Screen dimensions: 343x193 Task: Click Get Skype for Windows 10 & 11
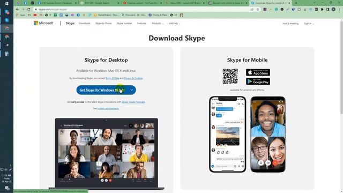coord(102,90)
